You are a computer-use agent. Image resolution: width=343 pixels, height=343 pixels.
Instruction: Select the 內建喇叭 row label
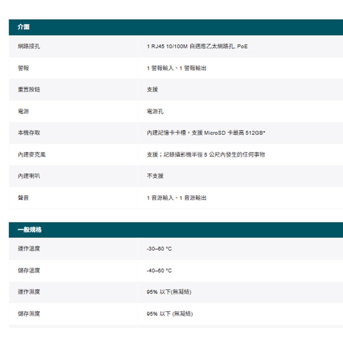[29, 176]
